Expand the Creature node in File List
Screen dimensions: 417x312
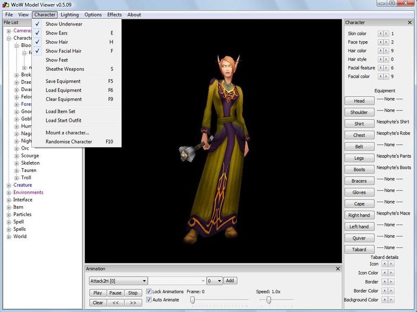coord(9,185)
